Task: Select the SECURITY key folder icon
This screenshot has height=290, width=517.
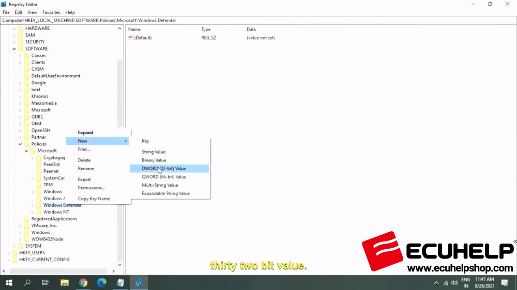Action: click(21, 42)
